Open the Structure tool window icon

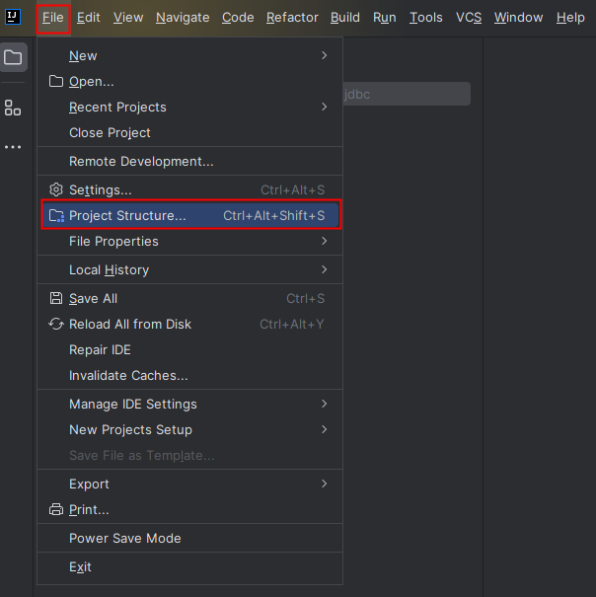point(13,108)
